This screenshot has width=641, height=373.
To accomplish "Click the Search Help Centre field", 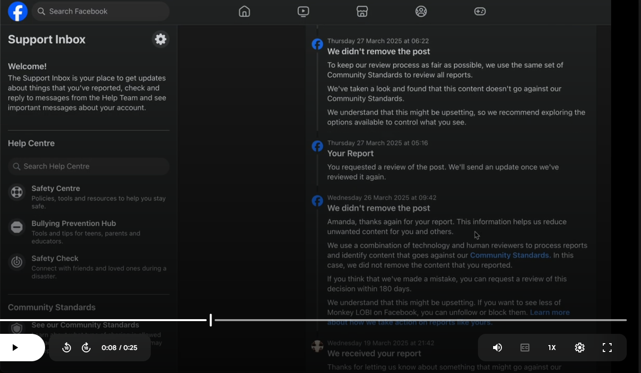I will (x=89, y=166).
